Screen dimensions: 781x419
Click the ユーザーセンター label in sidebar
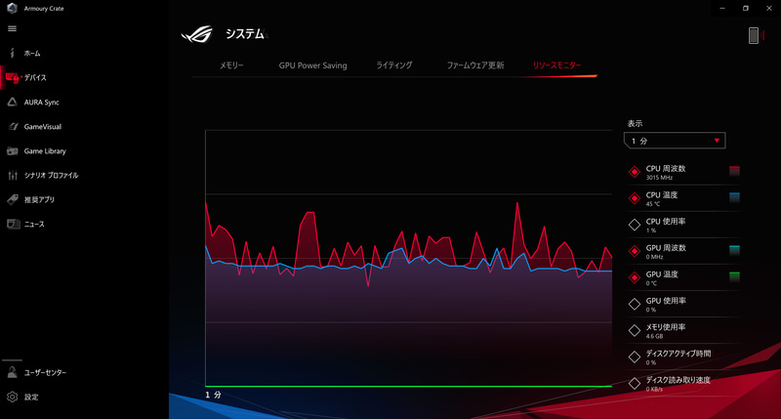(45, 373)
